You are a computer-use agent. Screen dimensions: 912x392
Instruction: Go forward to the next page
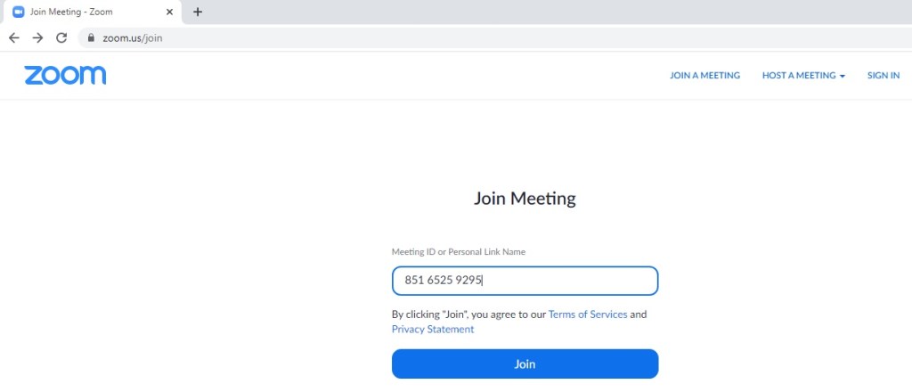point(37,37)
